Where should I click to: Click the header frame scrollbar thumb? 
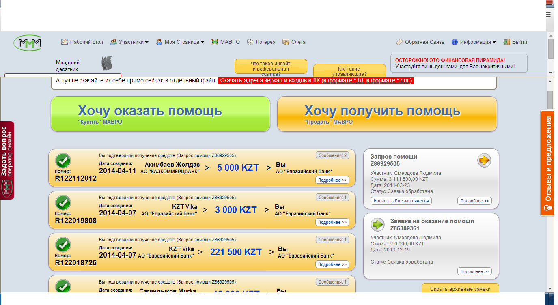(x=551, y=49)
